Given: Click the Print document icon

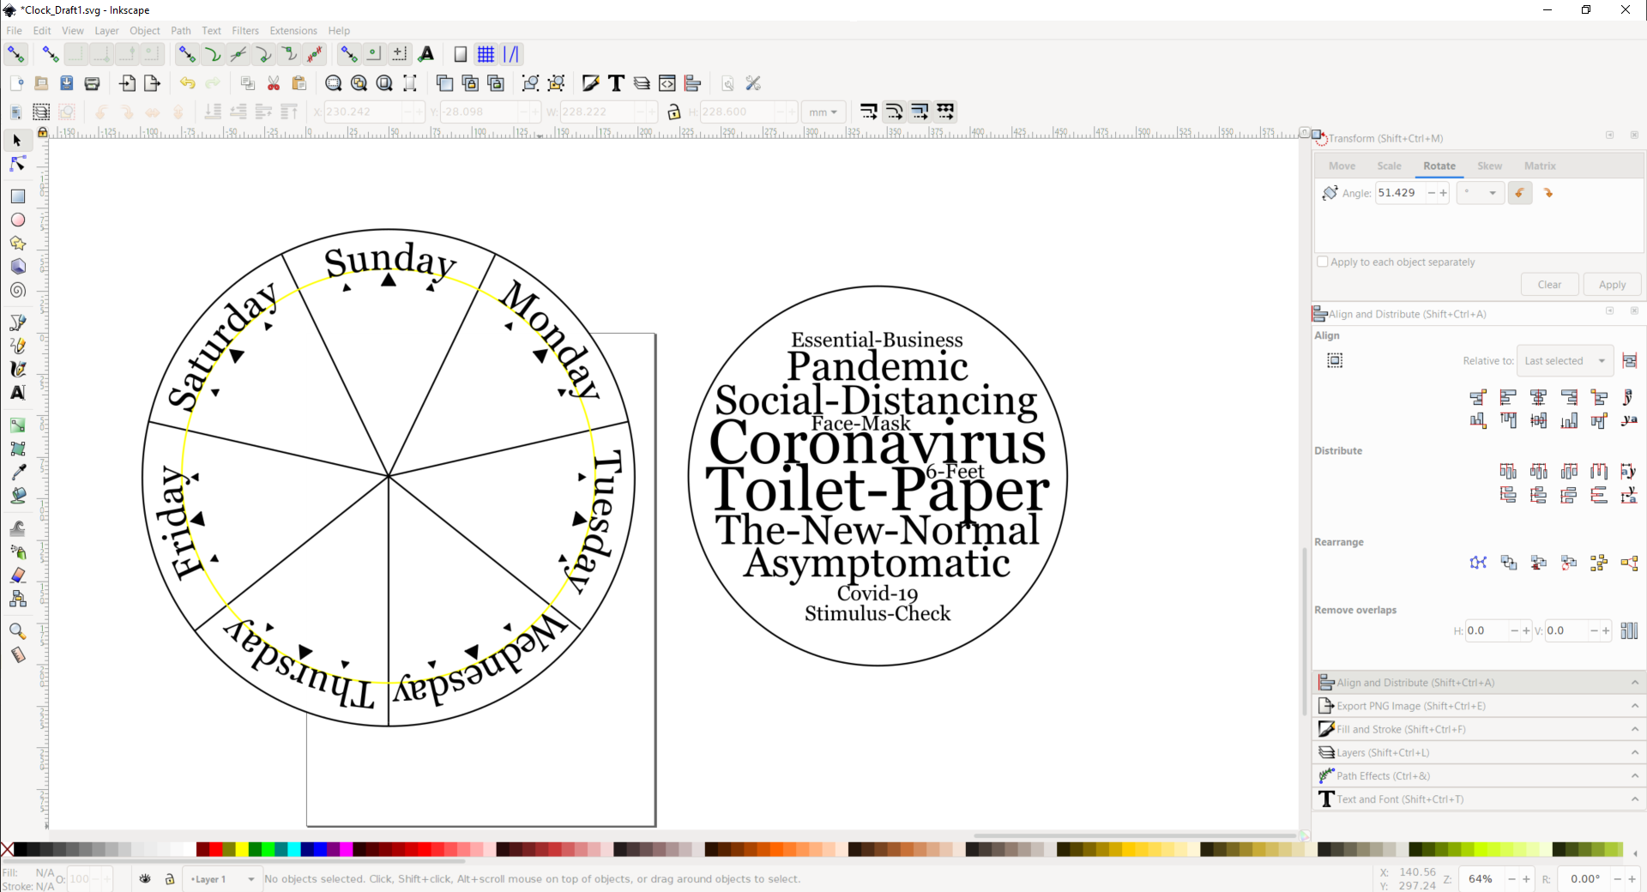Looking at the screenshot, I should pos(92,83).
